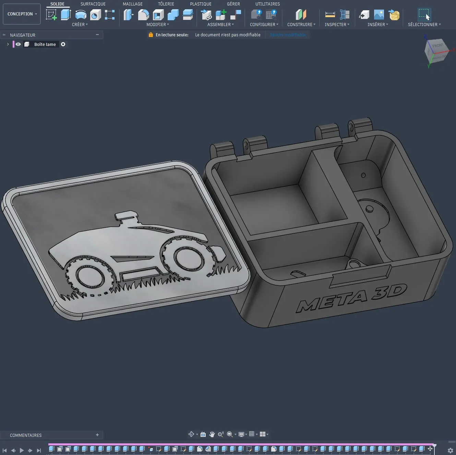The height and width of the screenshot is (455, 456).
Task: Open the CRÉER dropdown menu
Action: pyautogui.click(x=80, y=25)
